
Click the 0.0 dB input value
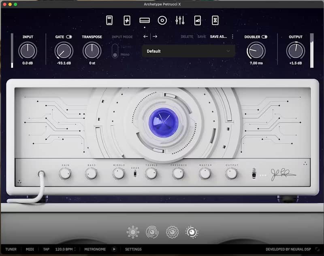28,63
